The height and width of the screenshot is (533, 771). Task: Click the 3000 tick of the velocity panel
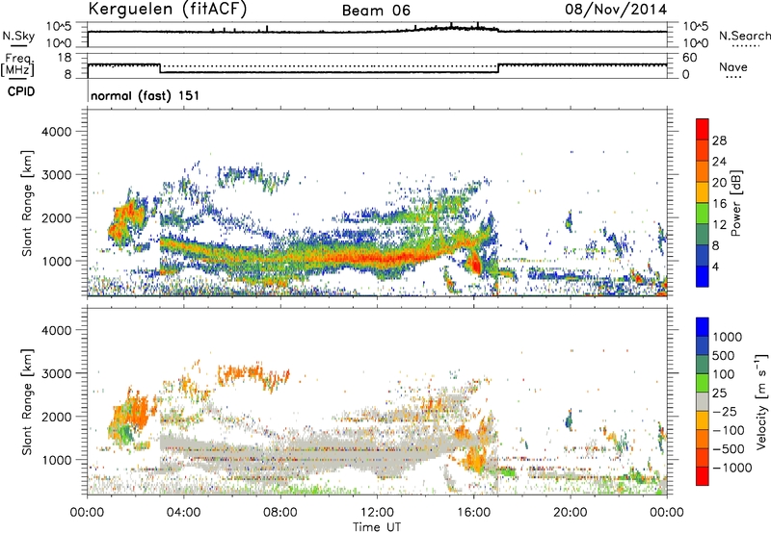coord(56,373)
